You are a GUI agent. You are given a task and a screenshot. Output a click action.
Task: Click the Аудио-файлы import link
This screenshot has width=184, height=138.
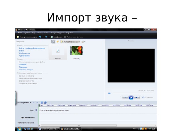click(24, 56)
